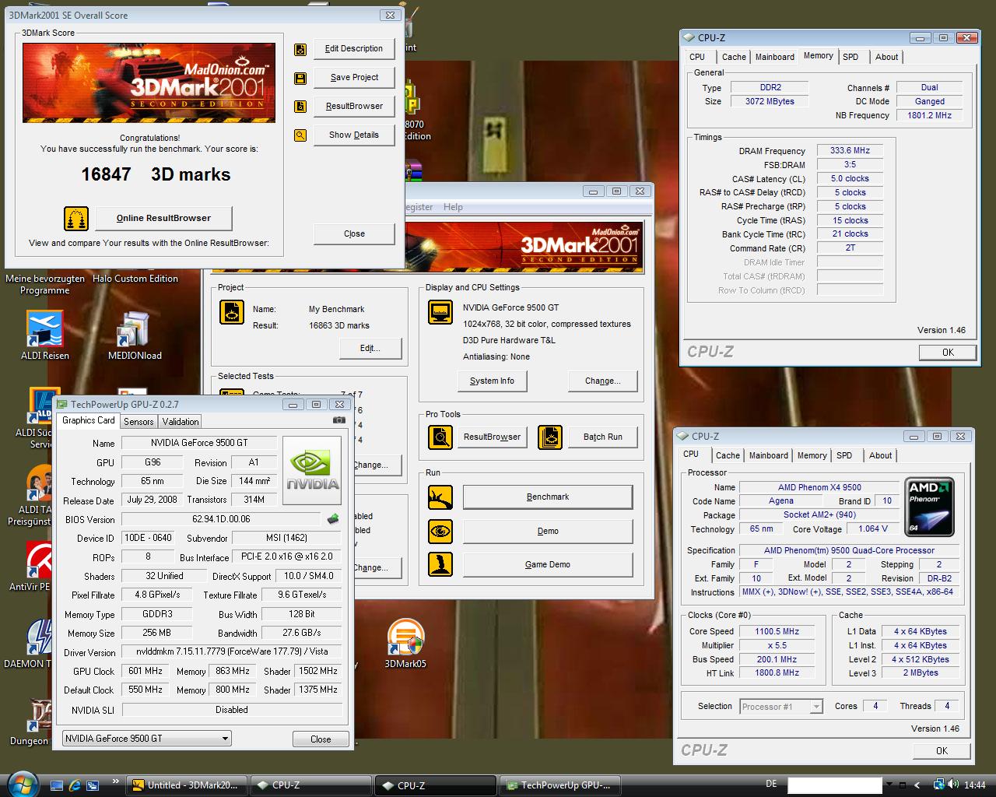This screenshot has height=797, width=996.
Task: Click the Demo eye icon
Action: click(440, 532)
